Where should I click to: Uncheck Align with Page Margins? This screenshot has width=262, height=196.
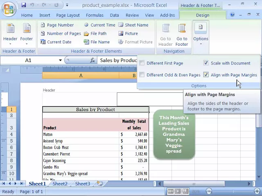(206, 75)
